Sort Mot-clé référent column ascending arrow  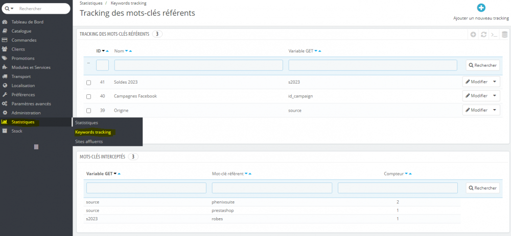coord(250,174)
